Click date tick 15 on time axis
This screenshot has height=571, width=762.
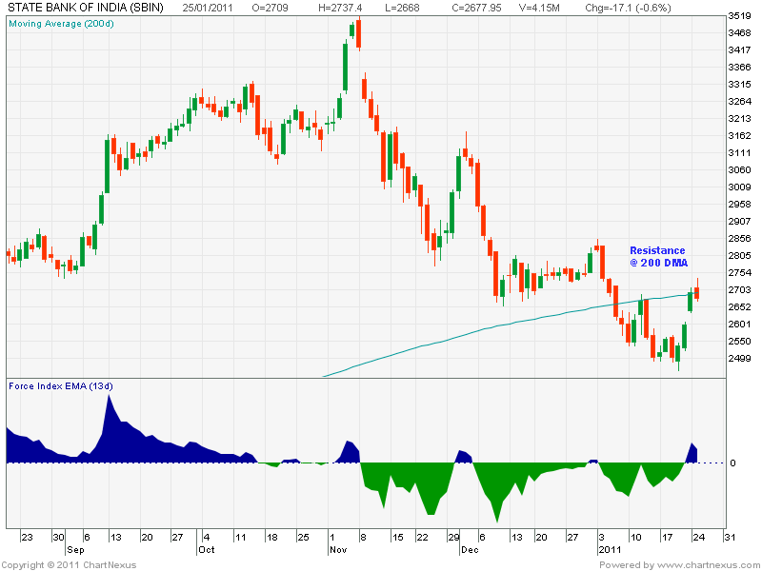tap(398, 537)
